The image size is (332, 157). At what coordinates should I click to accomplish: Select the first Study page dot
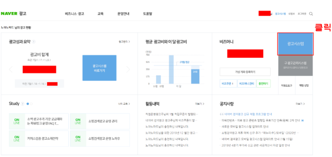28,104
